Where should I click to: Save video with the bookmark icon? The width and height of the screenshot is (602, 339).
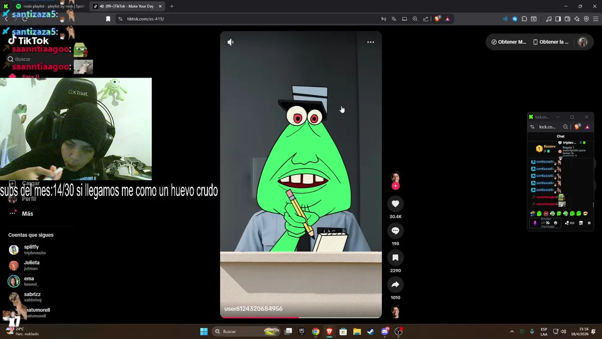pos(395,258)
